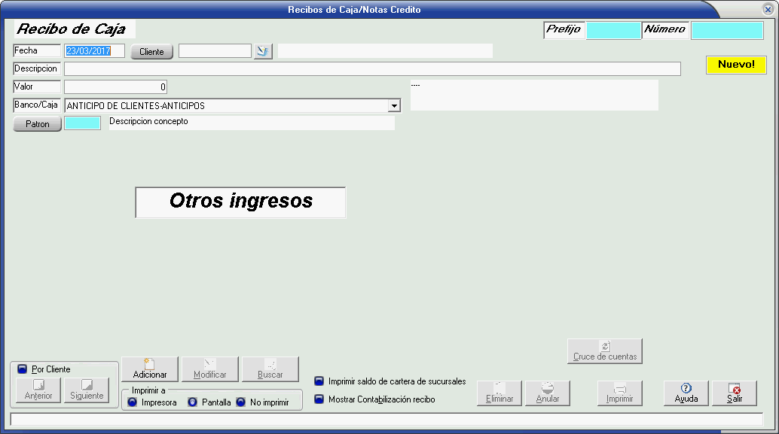This screenshot has height=434, width=779.
Task: Click the Imprimir printer button
Action: click(620, 393)
